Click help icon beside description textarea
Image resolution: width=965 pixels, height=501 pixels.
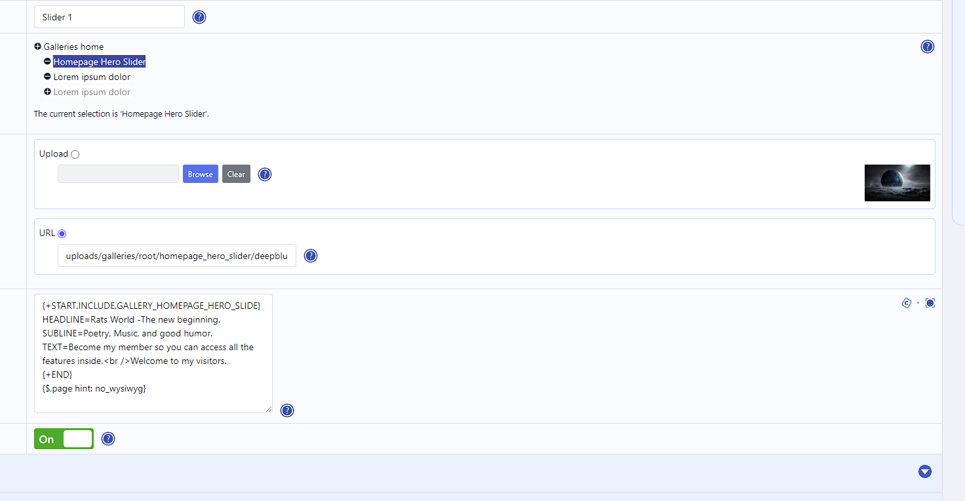pyautogui.click(x=286, y=411)
